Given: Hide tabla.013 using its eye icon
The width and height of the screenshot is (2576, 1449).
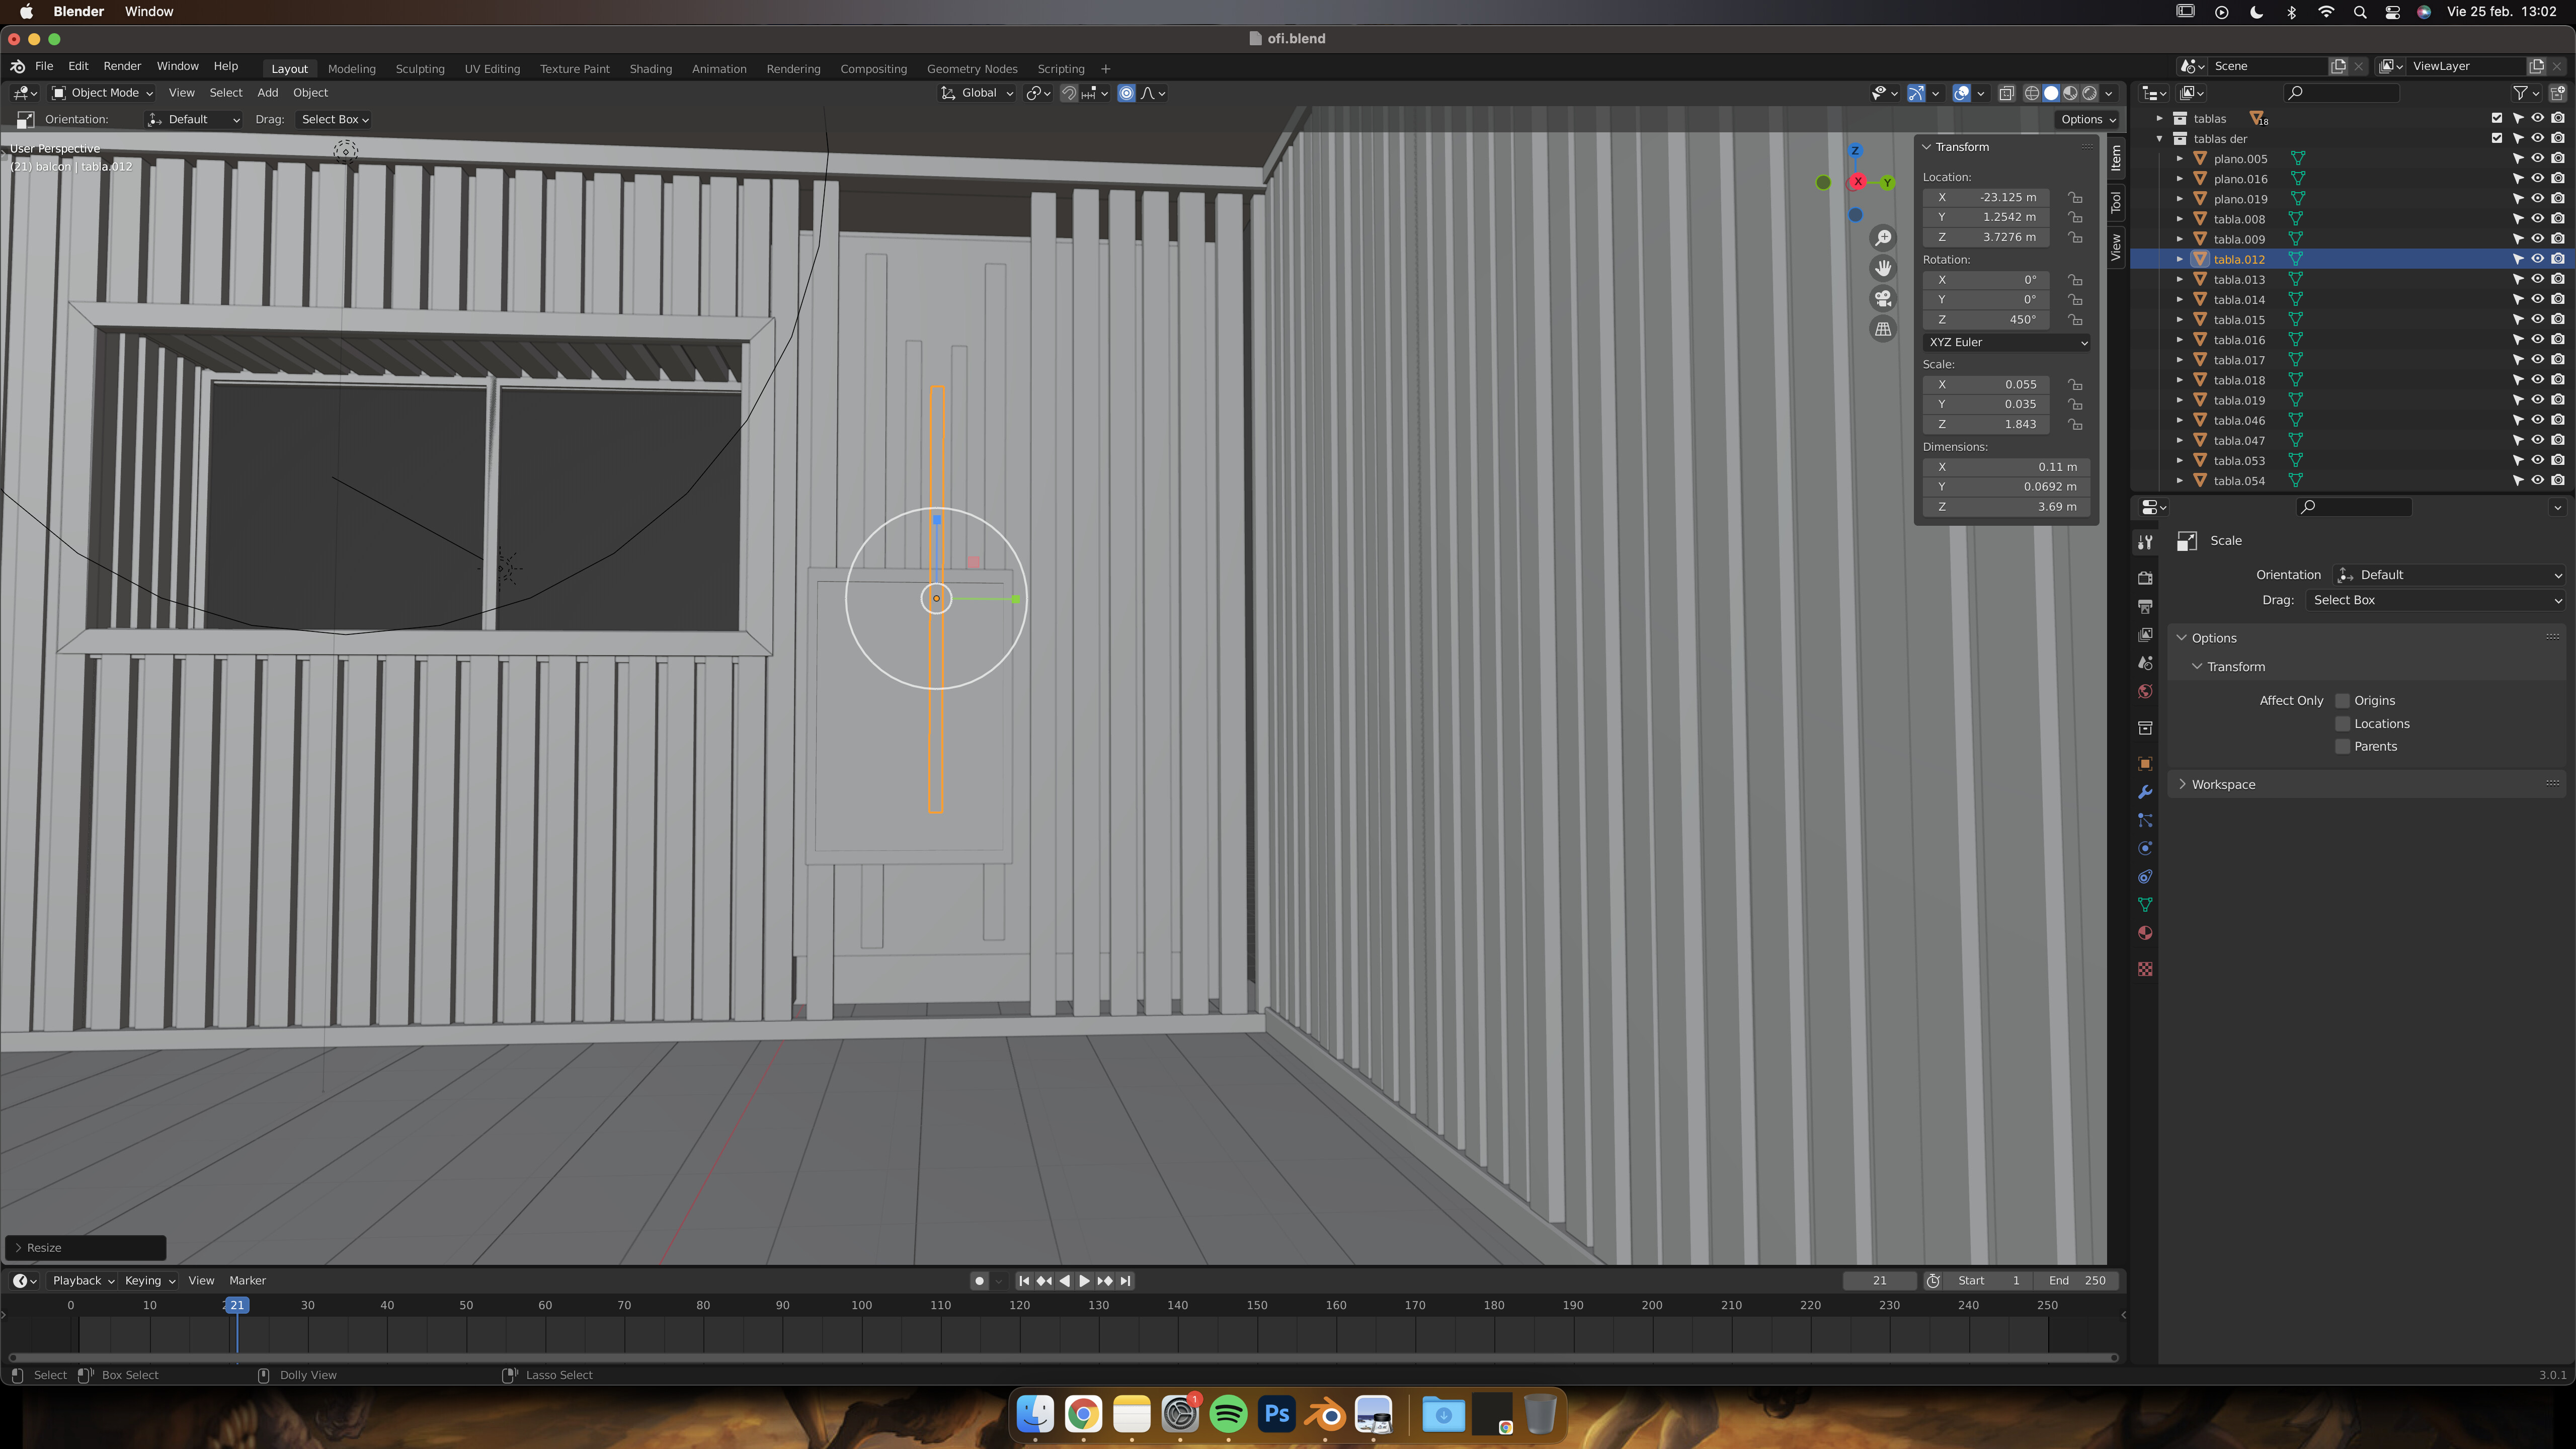Looking at the screenshot, I should click(x=2537, y=279).
